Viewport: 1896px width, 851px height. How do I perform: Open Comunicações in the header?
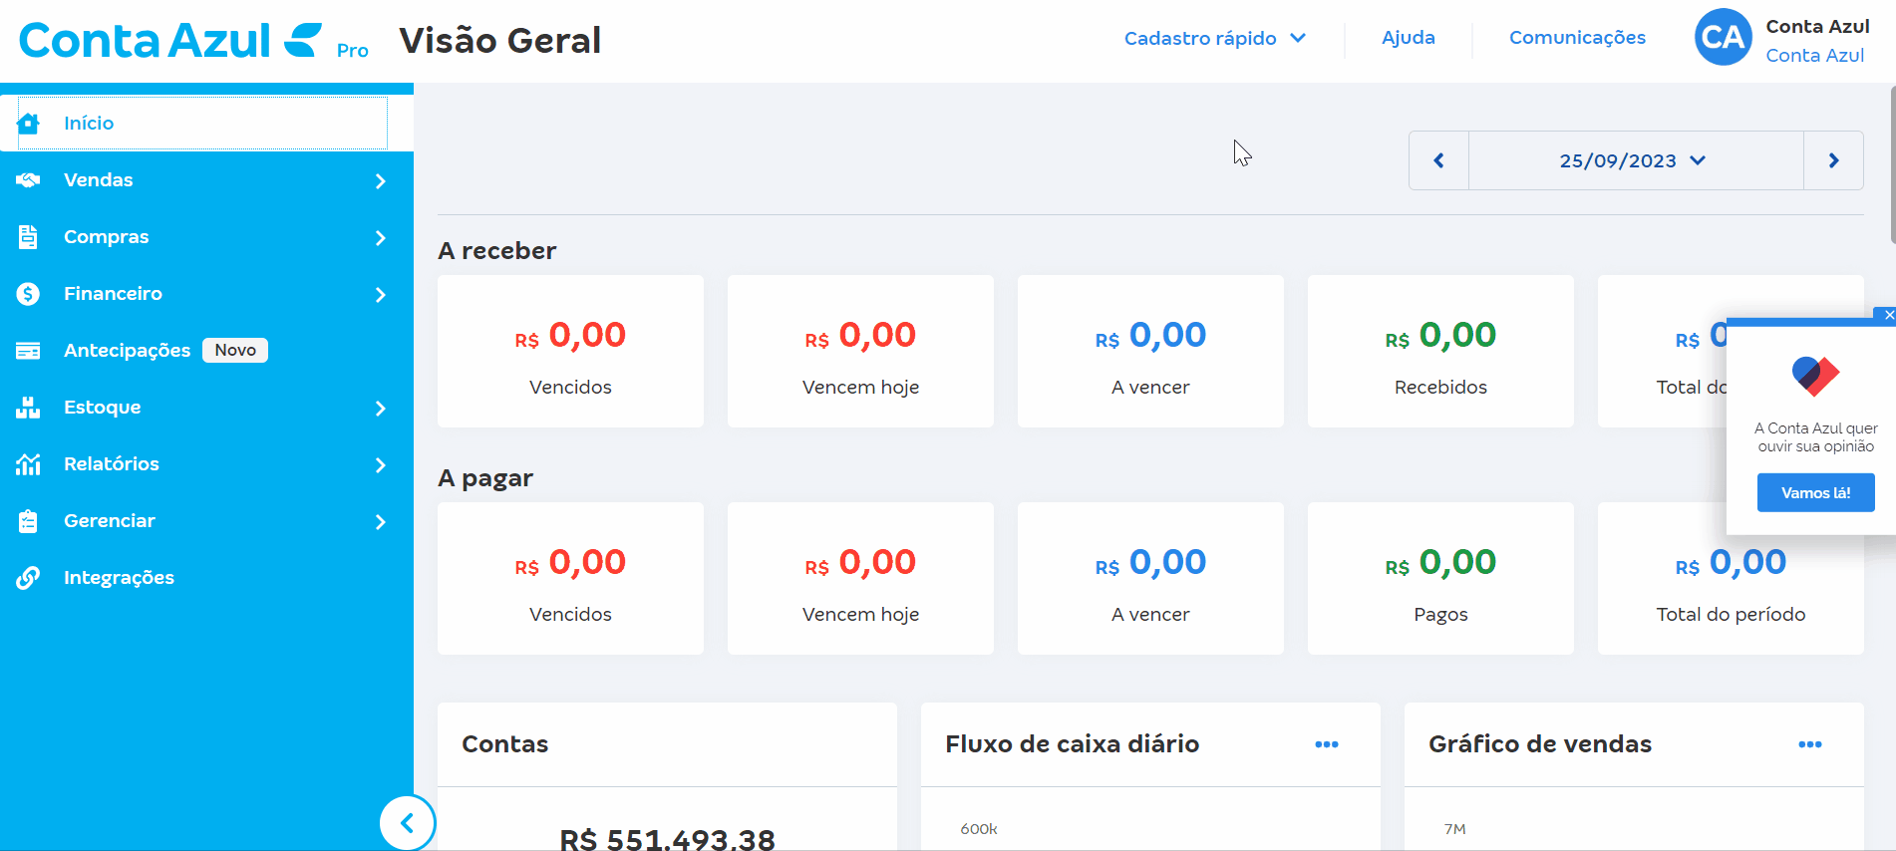click(1577, 38)
